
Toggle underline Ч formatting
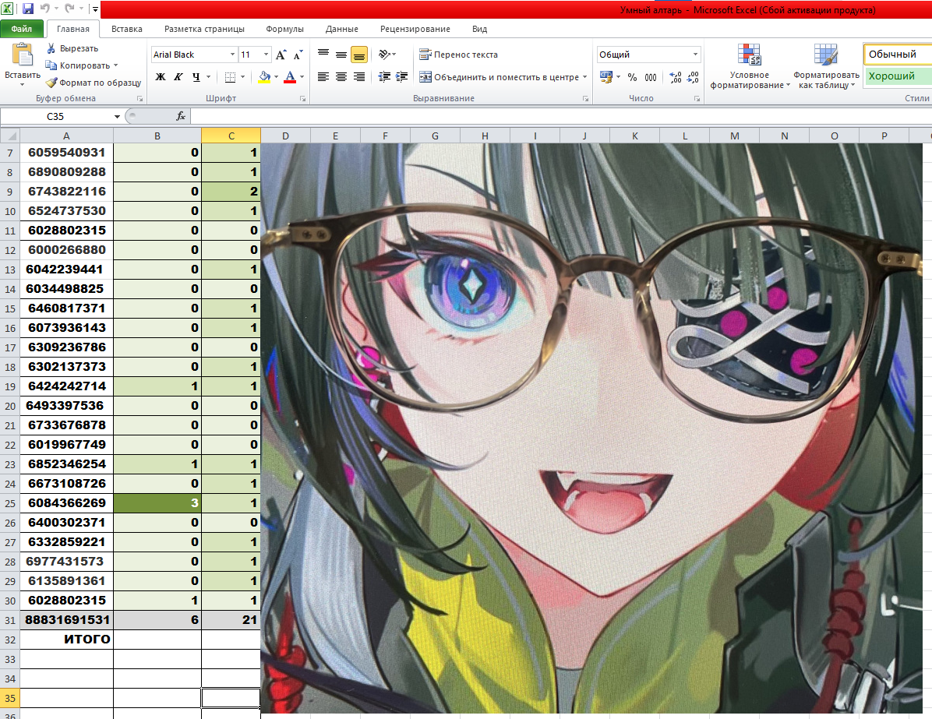(196, 76)
